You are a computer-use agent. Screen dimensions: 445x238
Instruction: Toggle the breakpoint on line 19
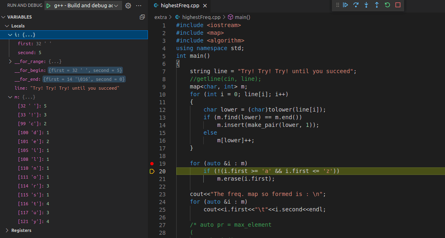coord(152,163)
